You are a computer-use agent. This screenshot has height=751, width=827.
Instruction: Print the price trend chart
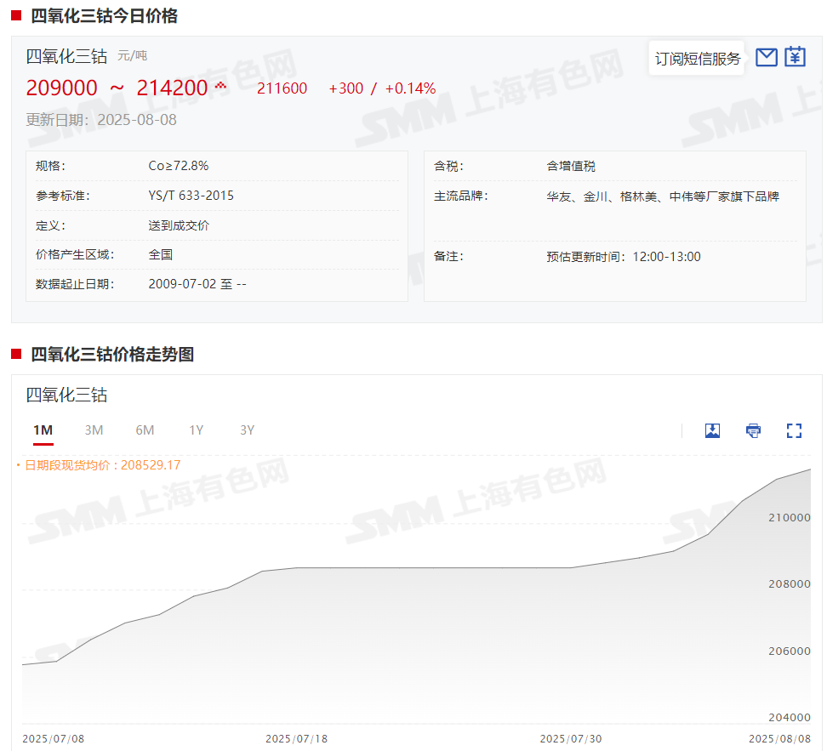pyautogui.click(x=753, y=430)
